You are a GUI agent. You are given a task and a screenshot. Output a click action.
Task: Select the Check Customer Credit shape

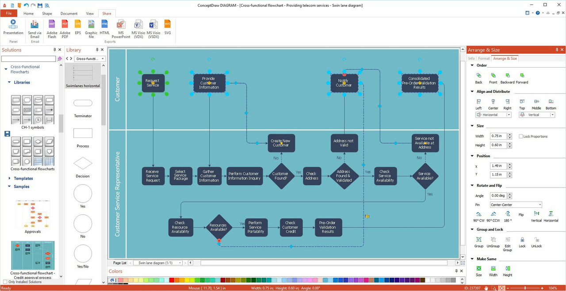pyautogui.click(x=291, y=227)
